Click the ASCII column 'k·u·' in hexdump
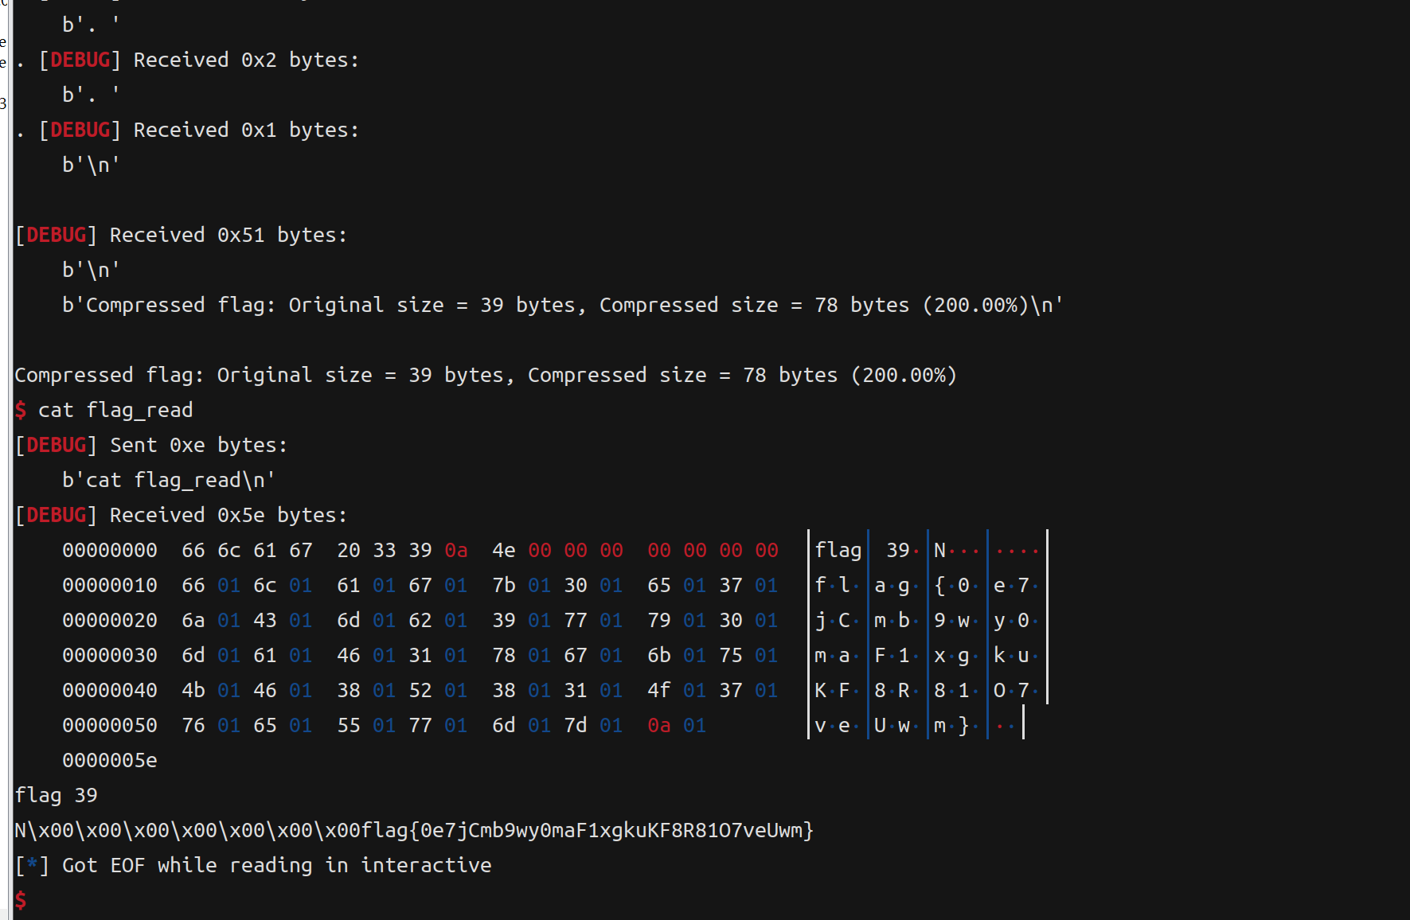Viewport: 1410px width, 920px height. pyautogui.click(x=1017, y=655)
